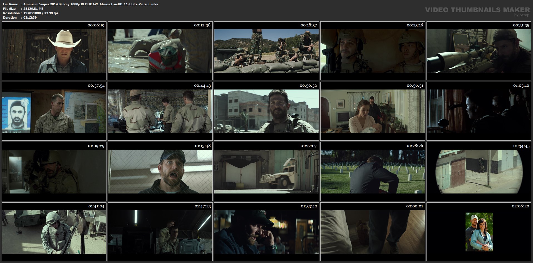This screenshot has width=533, height=263.
Task: Select the thumbnail timestamped 00:37:54
Action: pos(54,111)
